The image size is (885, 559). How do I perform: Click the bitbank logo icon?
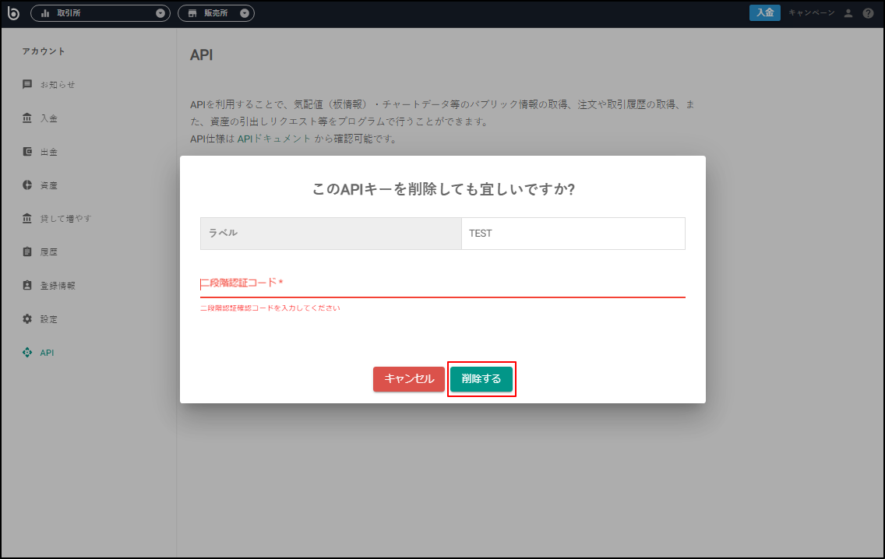(13, 13)
